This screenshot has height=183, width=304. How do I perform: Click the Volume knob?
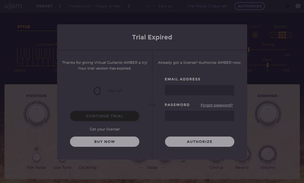268,155
